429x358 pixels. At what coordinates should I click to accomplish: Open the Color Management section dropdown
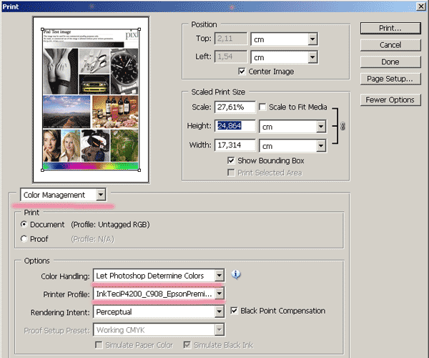[x=101, y=195]
